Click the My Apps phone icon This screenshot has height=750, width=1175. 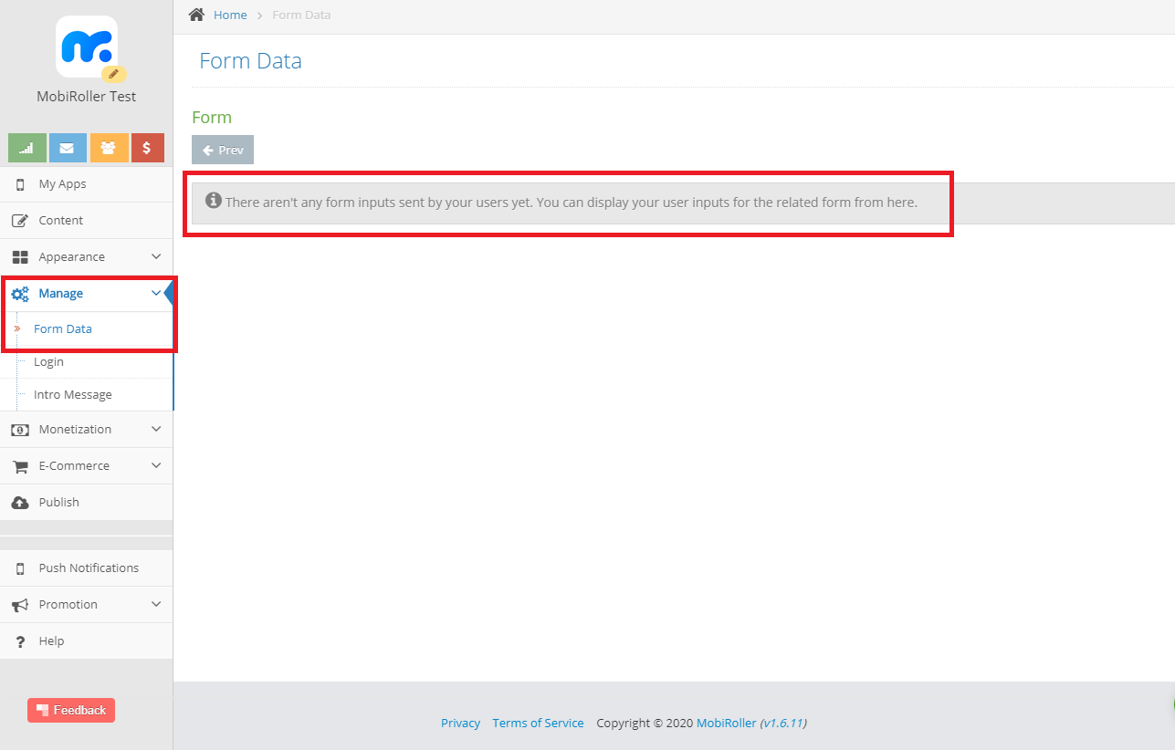20,184
